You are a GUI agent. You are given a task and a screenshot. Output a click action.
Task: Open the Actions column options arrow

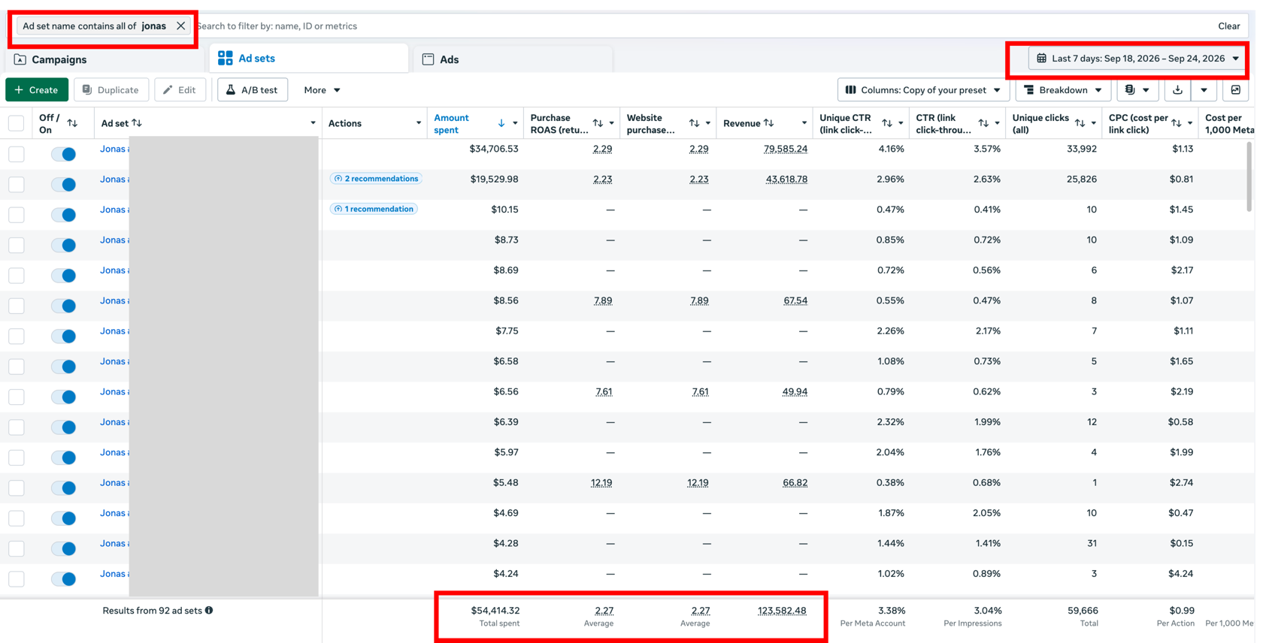tap(418, 123)
